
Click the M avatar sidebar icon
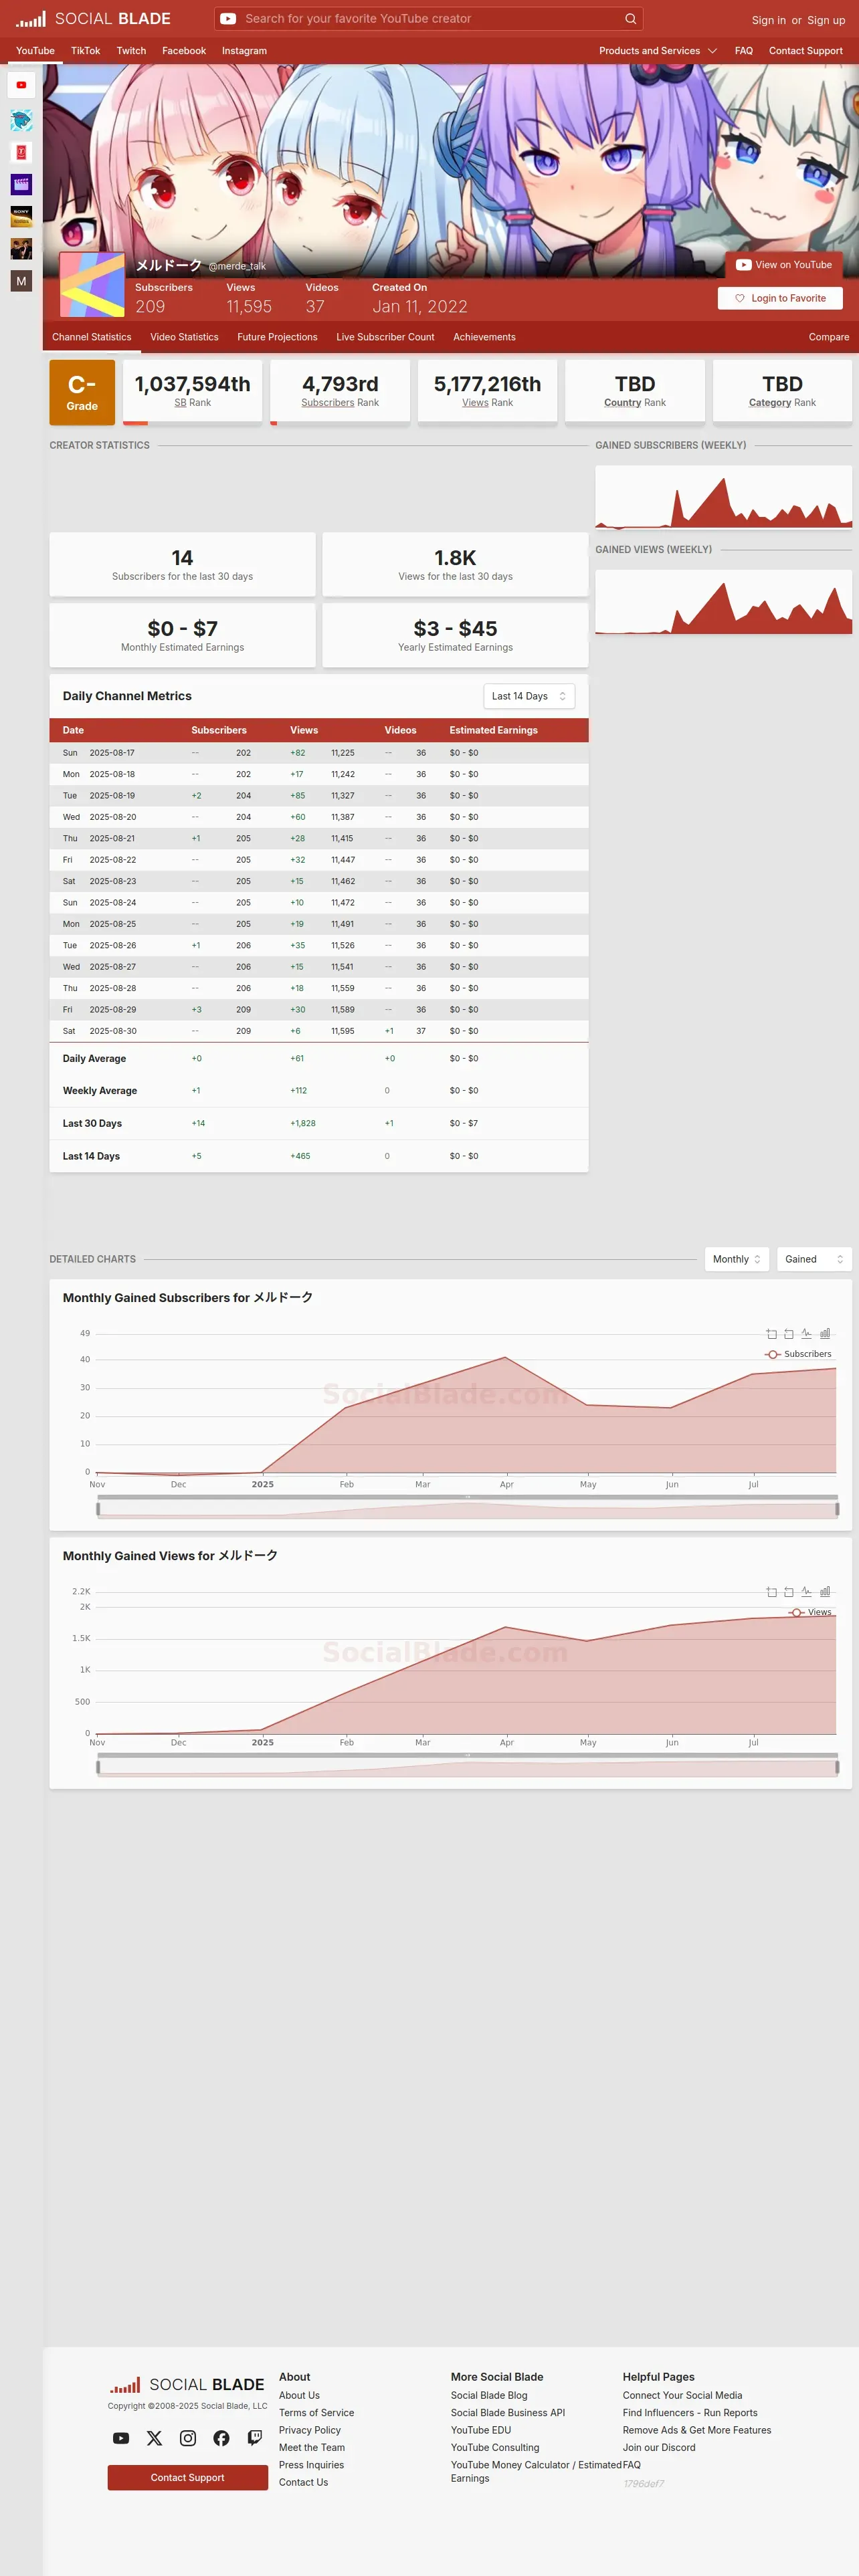coord(21,281)
